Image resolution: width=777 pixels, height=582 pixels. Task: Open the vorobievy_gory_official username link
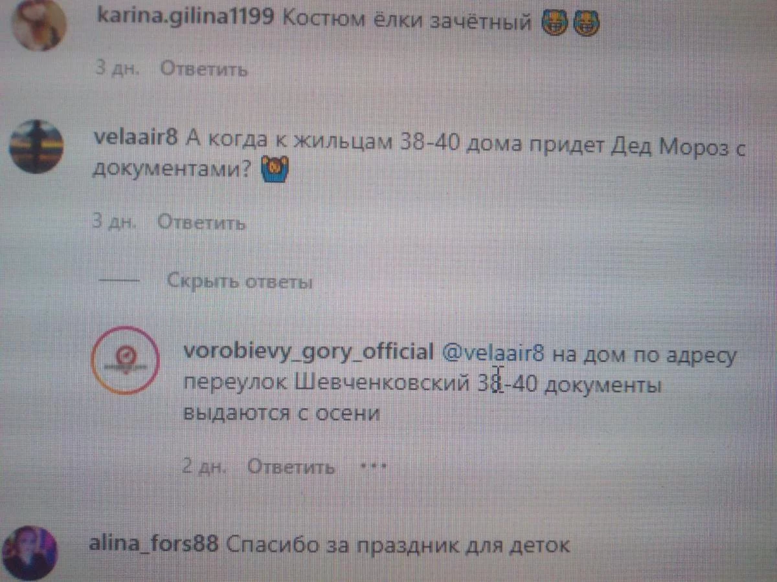point(309,351)
